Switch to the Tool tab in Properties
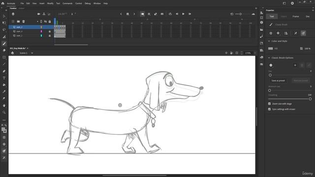Viewport: 315px width, 177px height. point(272,16)
